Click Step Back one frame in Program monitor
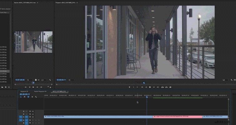This screenshot has width=236, height=125. 146,87
